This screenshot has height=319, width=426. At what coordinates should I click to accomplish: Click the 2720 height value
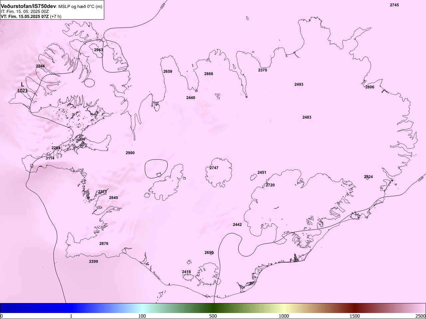[x=270, y=185]
